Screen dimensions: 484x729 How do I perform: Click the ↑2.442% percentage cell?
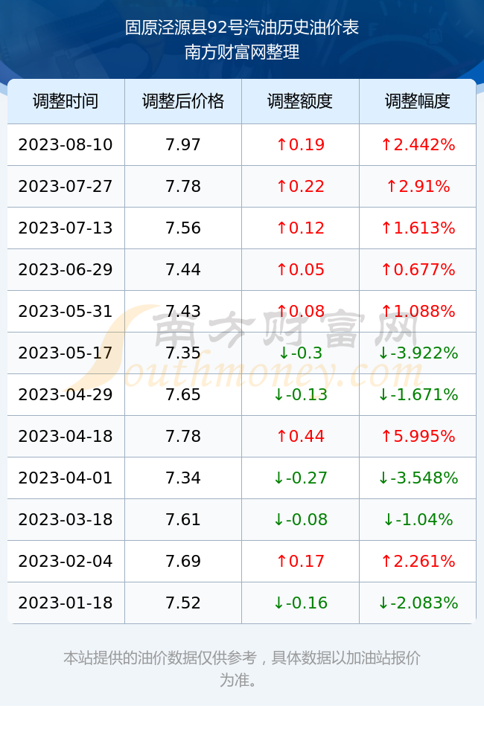pos(418,144)
